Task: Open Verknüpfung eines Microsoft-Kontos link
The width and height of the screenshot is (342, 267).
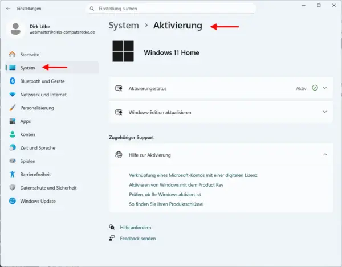Action: tap(193, 175)
